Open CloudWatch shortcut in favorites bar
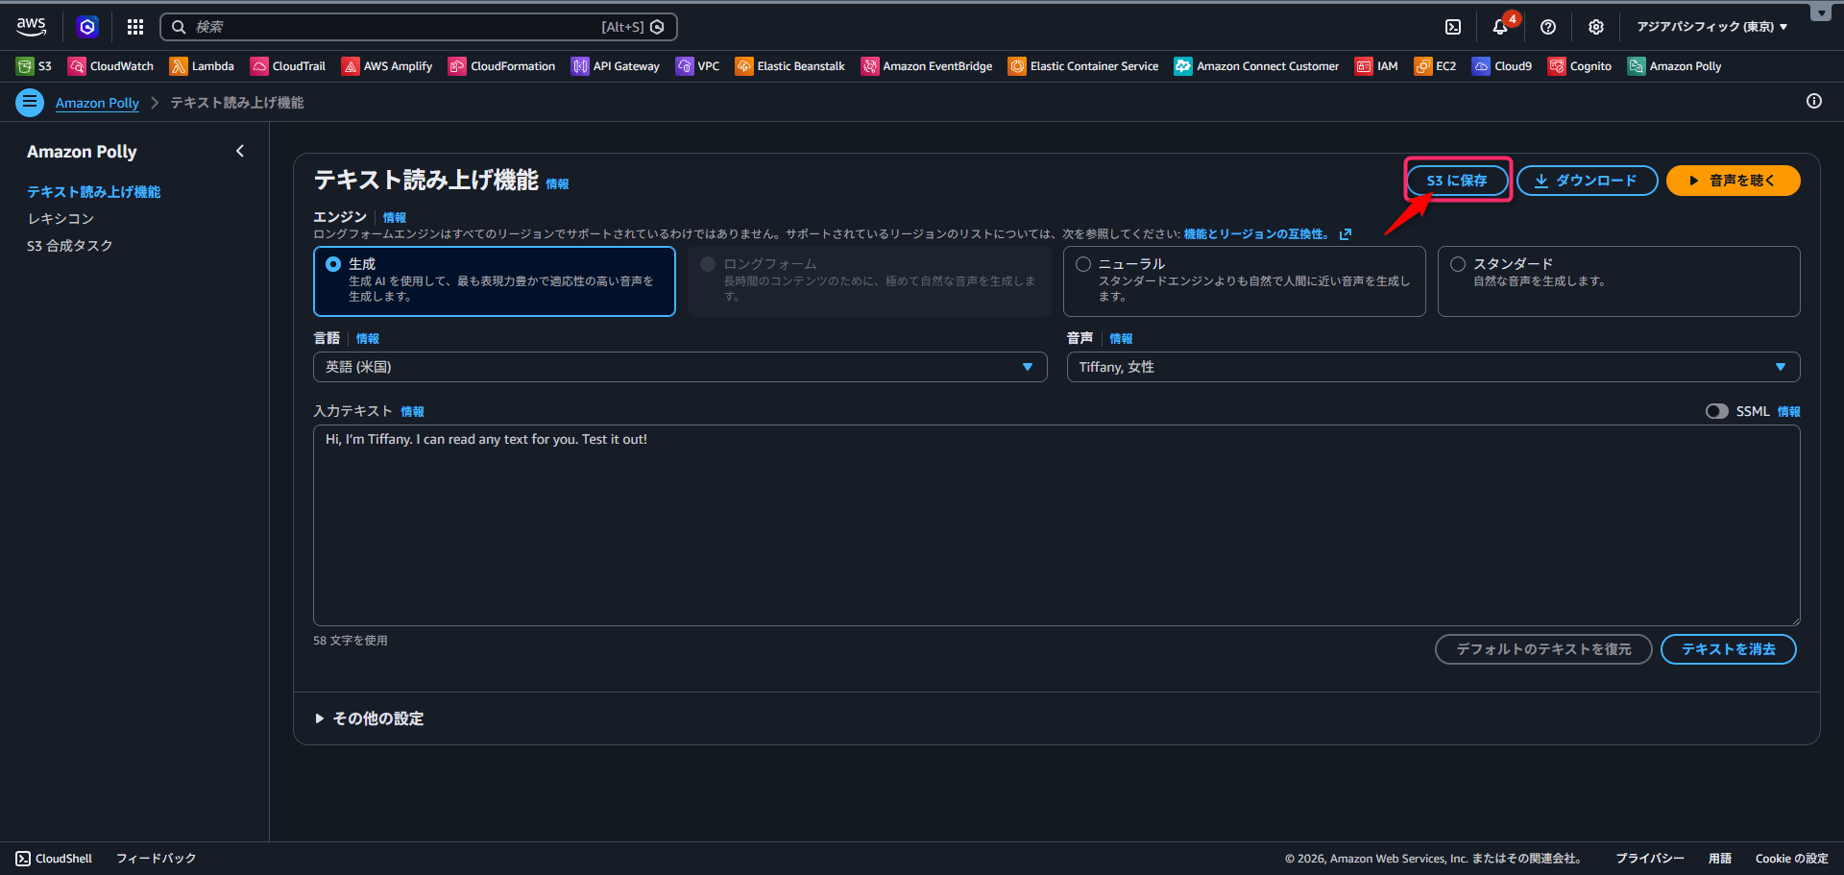Screen dimensions: 1844x875 coord(110,66)
